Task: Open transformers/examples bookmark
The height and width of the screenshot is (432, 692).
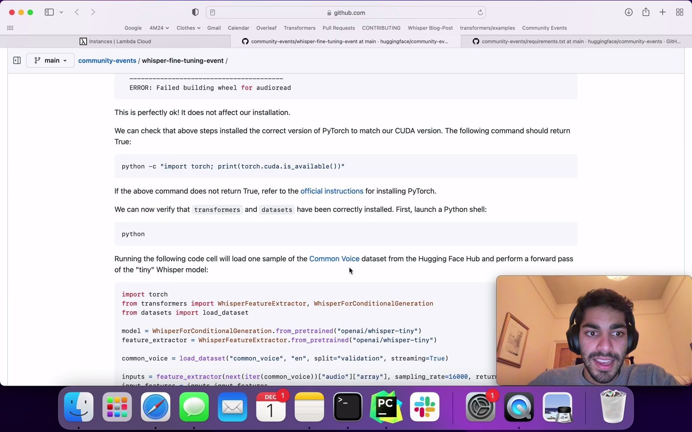Action: [487, 28]
